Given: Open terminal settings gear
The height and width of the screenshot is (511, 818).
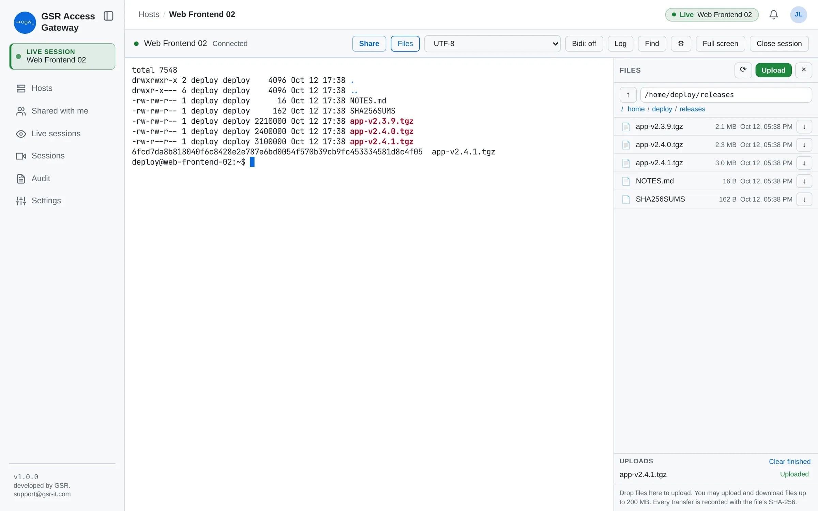Looking at the screenshot, I should [x=681, y=44].
